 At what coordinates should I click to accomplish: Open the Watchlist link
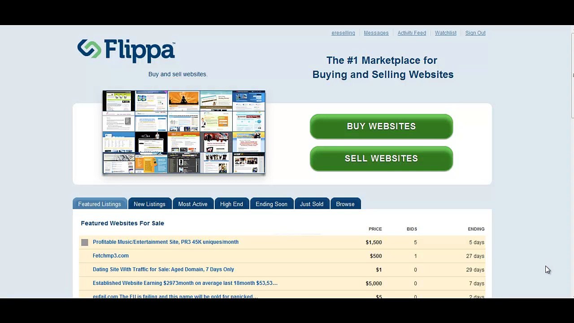(x=446, y=33)
